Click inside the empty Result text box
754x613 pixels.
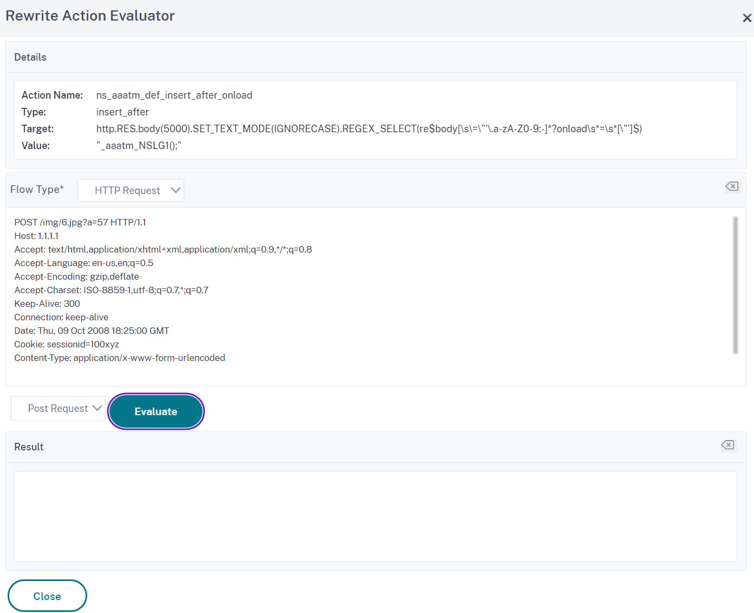[375, 516]
